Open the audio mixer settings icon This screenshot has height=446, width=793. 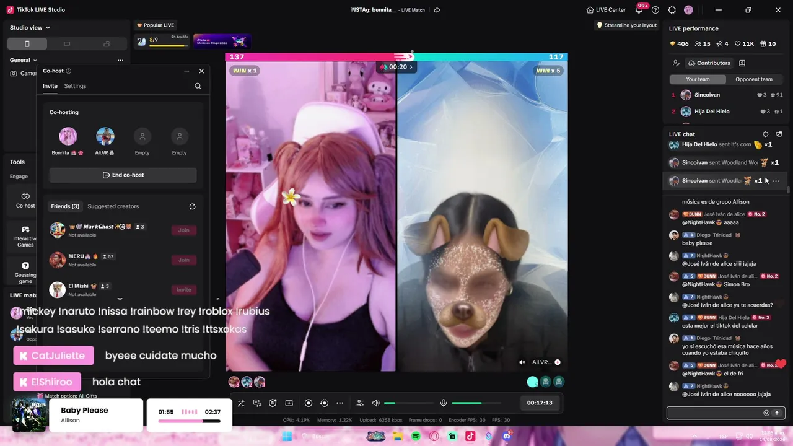[x=360, y=403]
